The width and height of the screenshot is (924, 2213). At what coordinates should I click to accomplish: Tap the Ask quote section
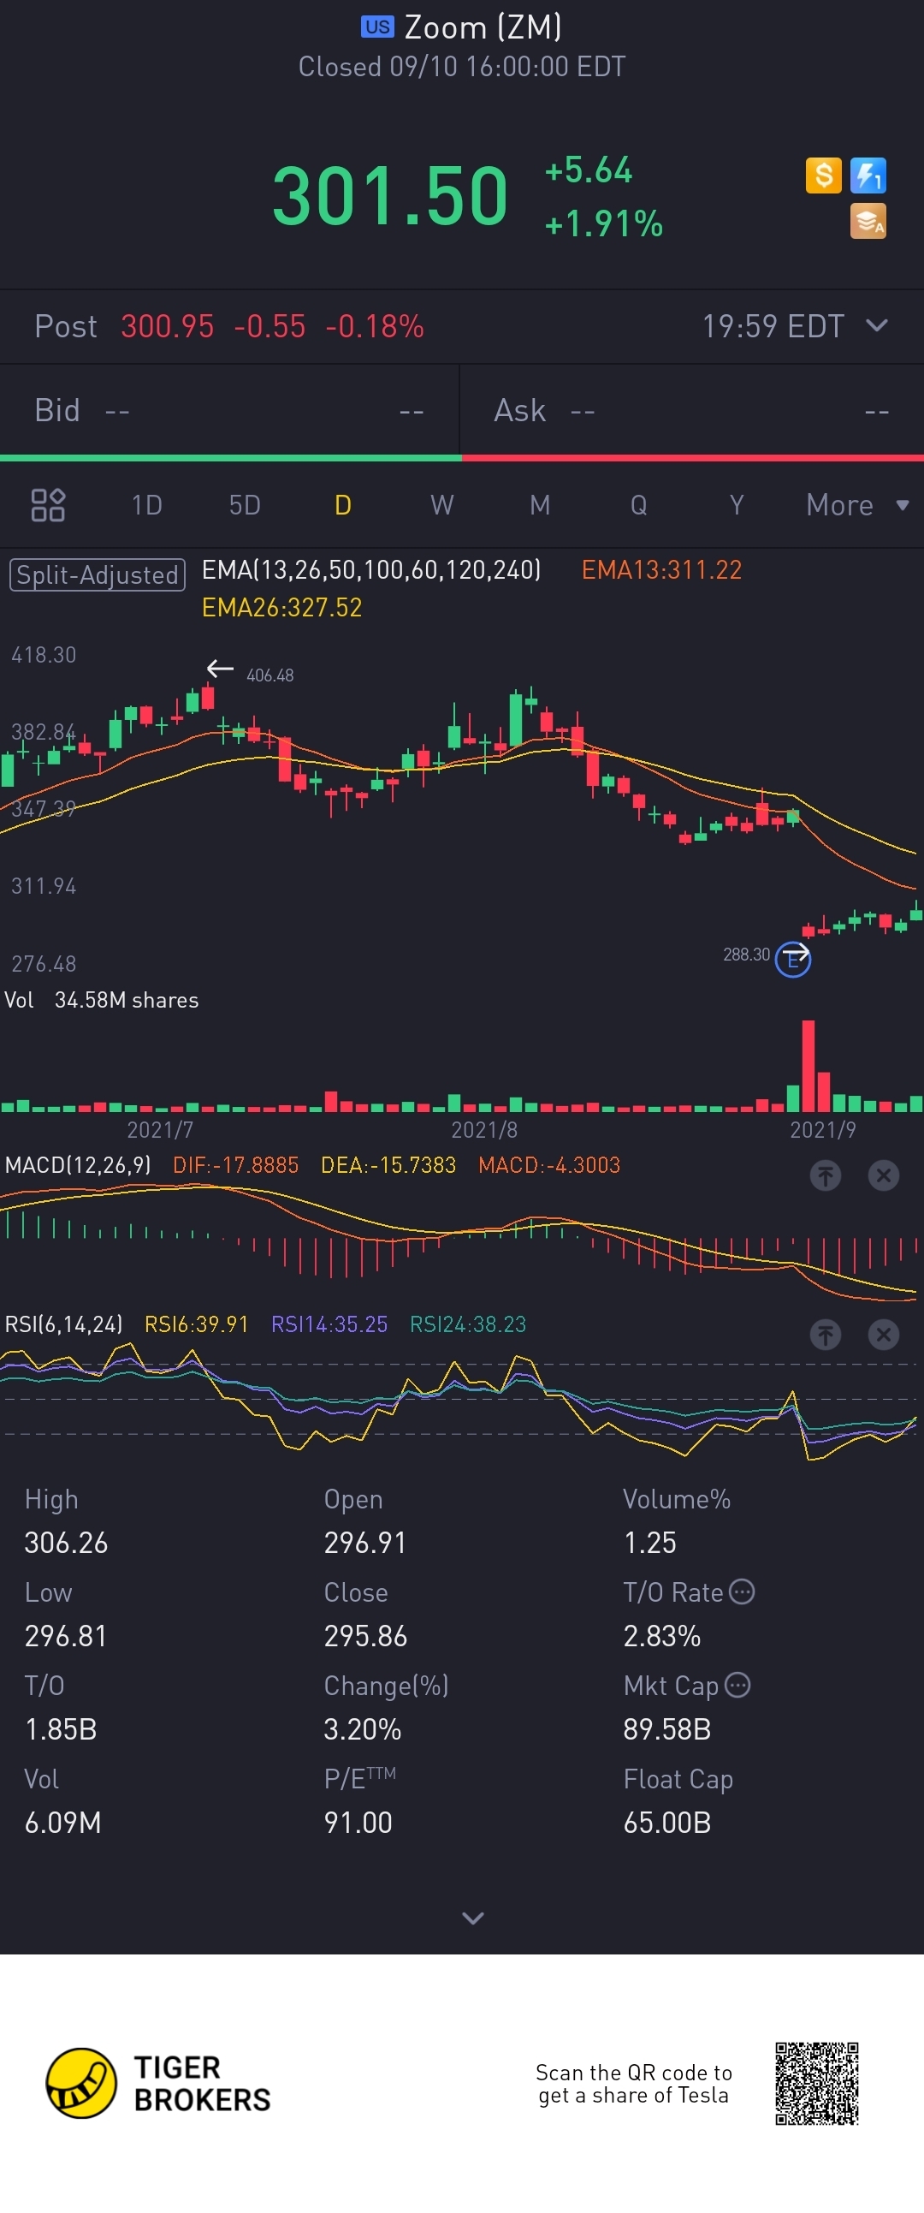(692, 411)
